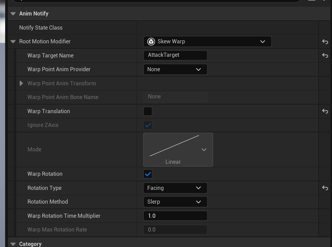This screenshot has height=247, width=332.
Task: Open the Rotation Type Facing dropdown
Action: click(x=175, y=188)
